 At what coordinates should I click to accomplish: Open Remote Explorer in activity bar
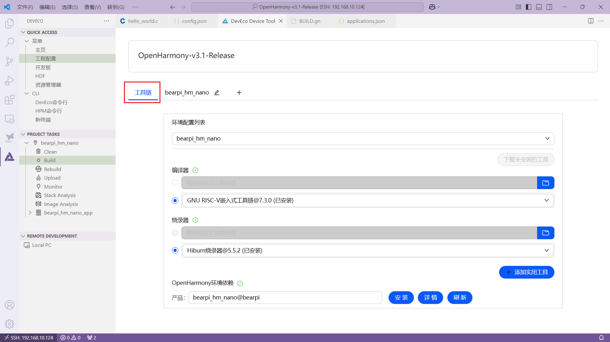click(x=10, y=119)
